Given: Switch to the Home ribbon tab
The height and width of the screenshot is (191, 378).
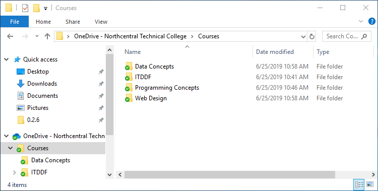Looking at the screenshot, I should pos(43,22).
